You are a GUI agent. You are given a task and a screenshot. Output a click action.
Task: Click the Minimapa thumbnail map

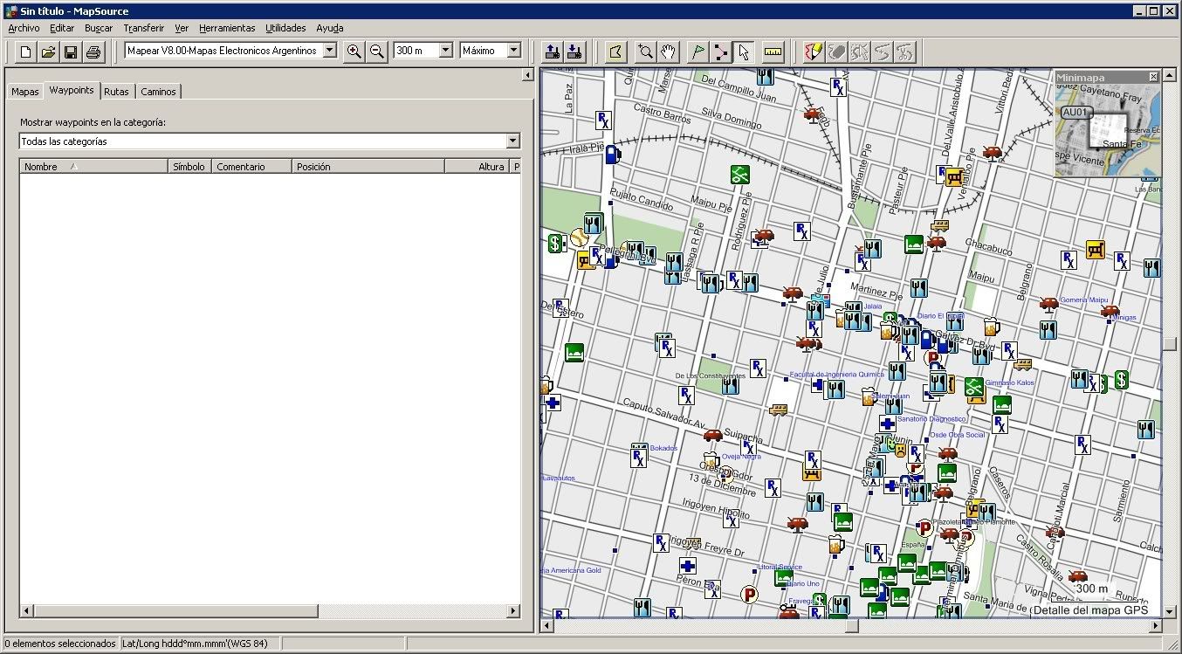coord(1107,129)
